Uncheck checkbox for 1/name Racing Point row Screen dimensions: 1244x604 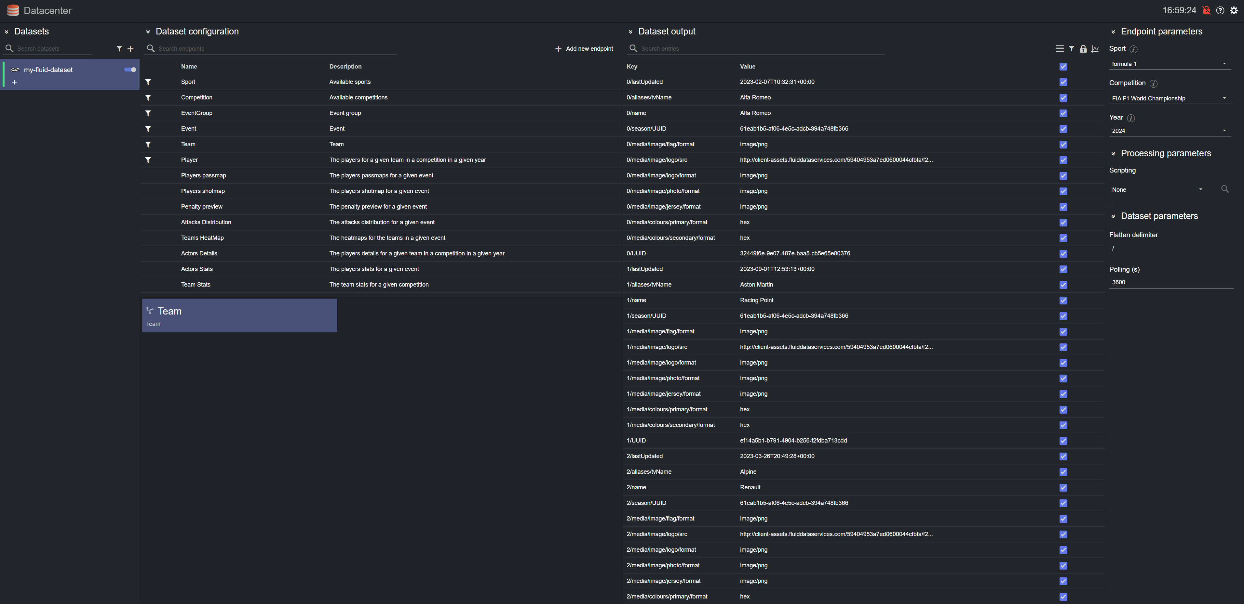[x=1063, y=301]
